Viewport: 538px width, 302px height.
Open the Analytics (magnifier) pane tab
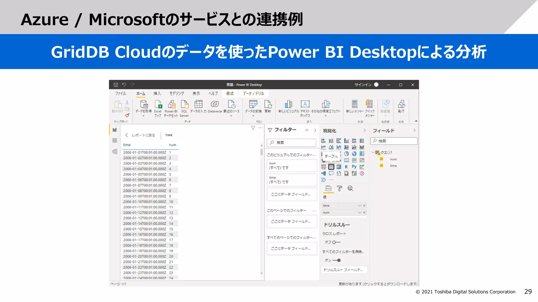(350, 188)
